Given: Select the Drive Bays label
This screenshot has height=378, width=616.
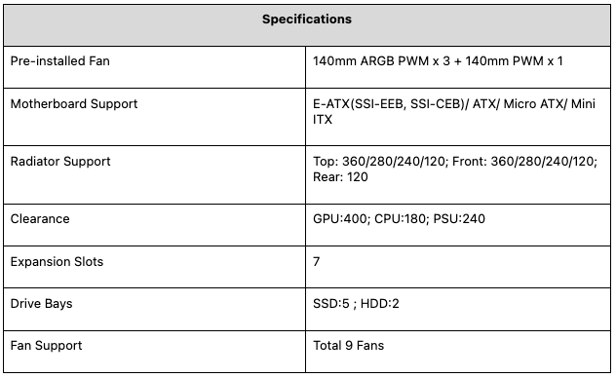Looking at the screenshot, I should (x=41, y=304).
